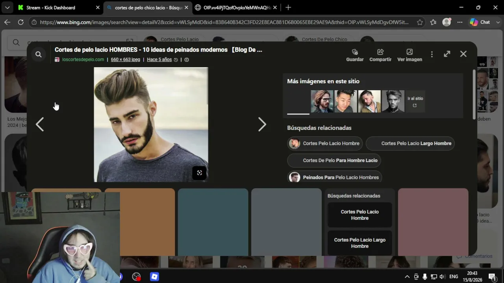Select related search Cortes Pelo Lacio Largo Hombre pill
The height and width of the screenshot is (283, 504).
coord(410,143)
